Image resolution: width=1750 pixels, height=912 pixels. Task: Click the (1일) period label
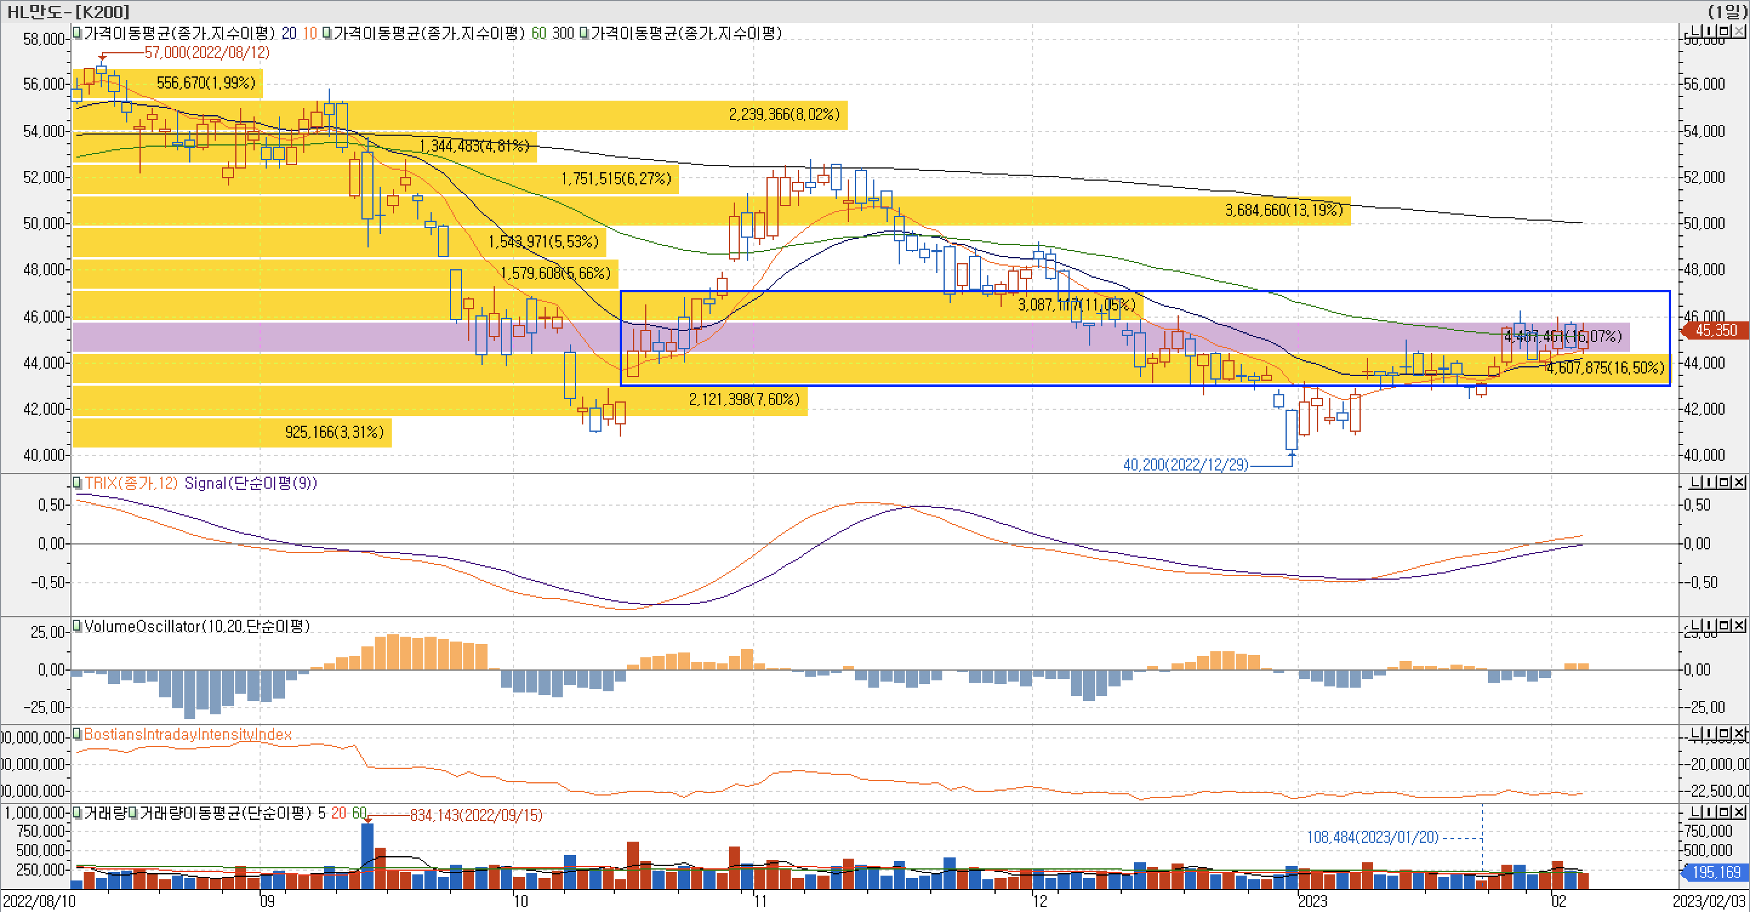point(1727,12)
